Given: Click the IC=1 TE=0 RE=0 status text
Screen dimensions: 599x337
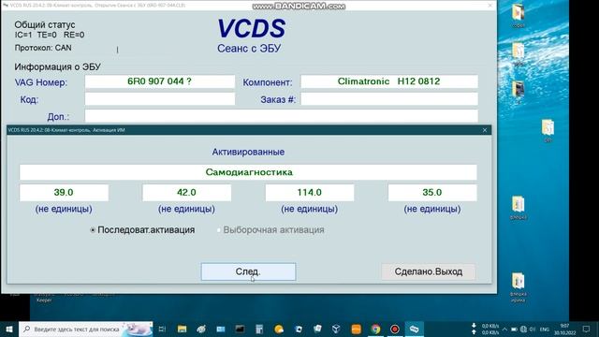Looking at the screenshot, I should click(50, 36).
